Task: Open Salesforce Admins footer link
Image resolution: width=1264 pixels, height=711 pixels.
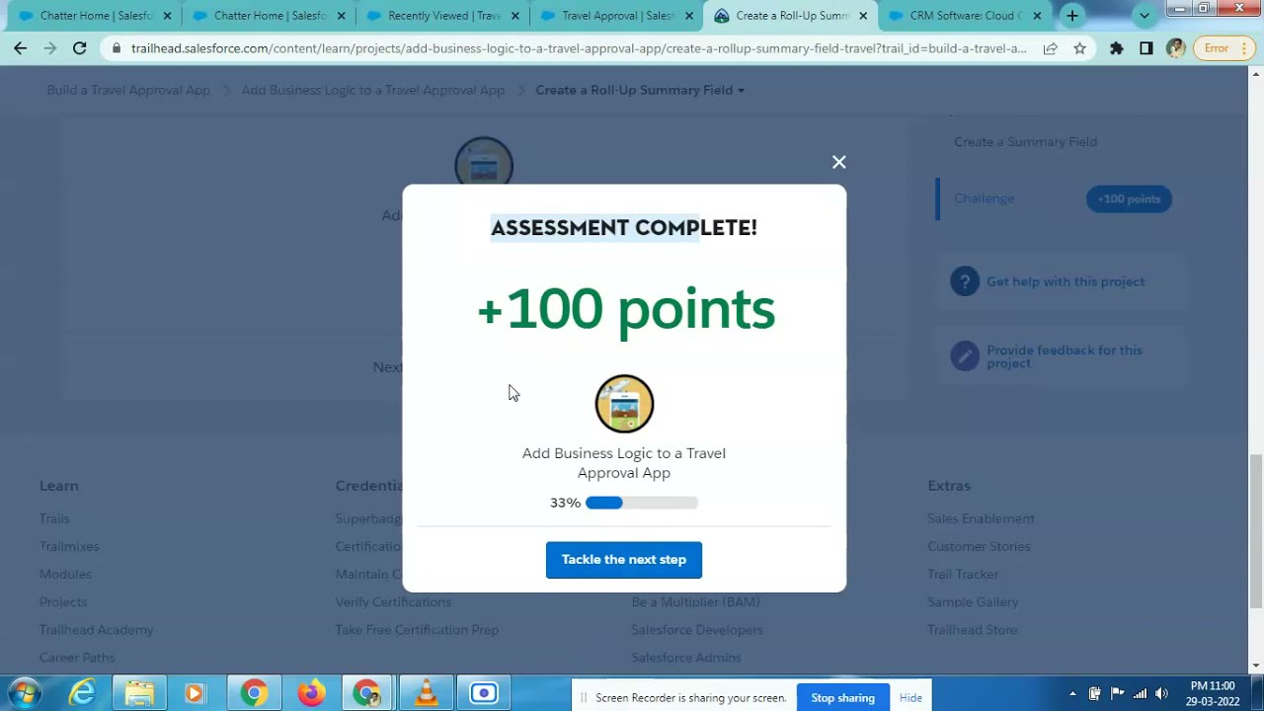Action: 686,657
